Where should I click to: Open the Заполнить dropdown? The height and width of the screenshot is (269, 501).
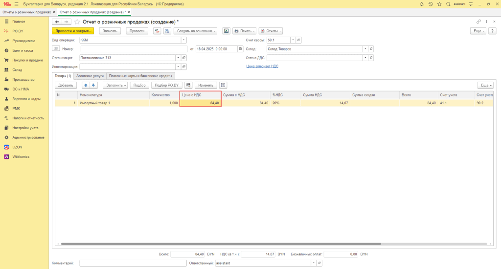[x=115, y=85]
